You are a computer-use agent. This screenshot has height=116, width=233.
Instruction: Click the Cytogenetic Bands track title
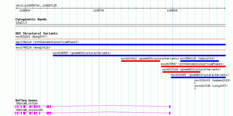coord(31,19)
